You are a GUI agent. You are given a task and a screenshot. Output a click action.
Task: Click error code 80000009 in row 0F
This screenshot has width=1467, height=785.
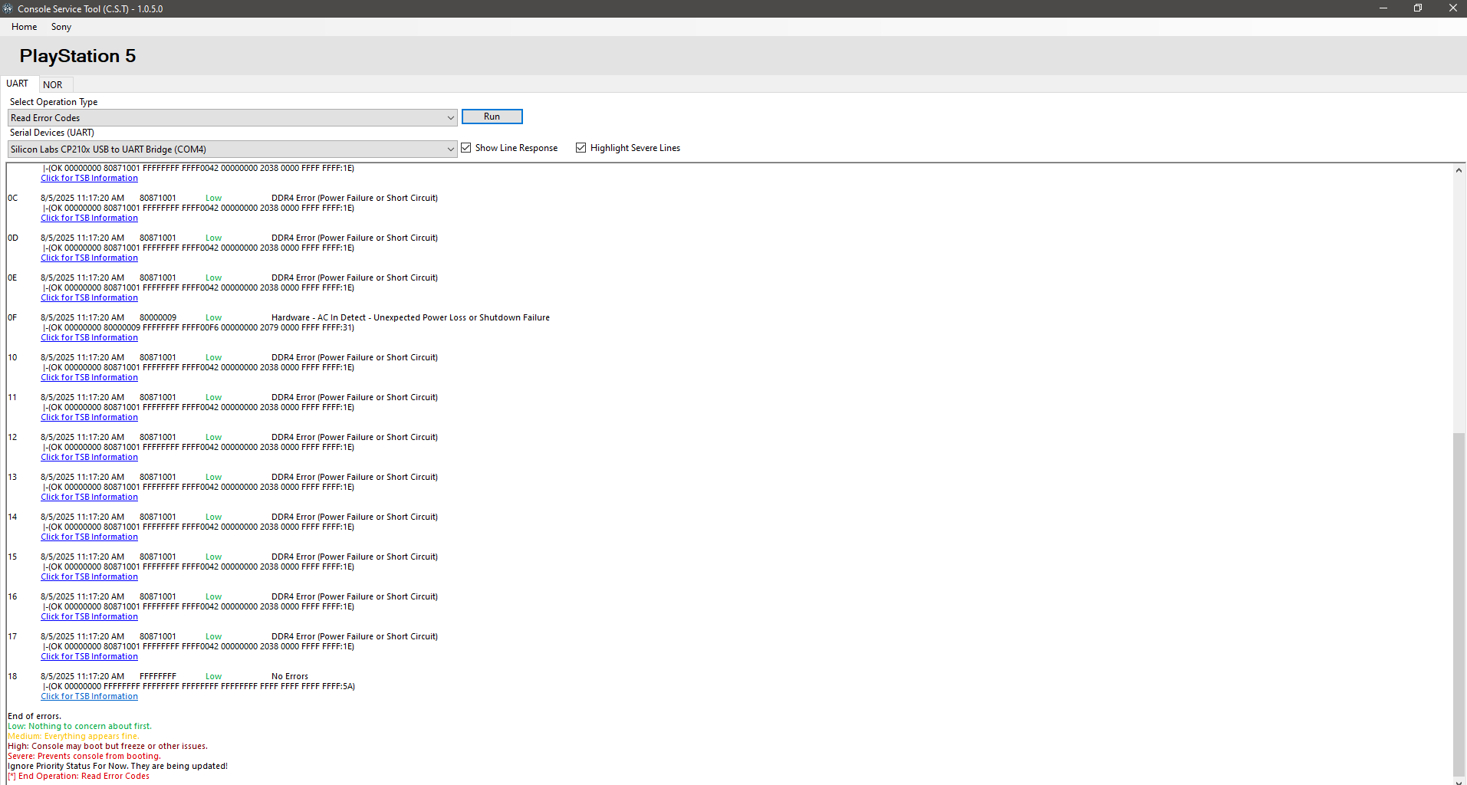tap(158, 318)
